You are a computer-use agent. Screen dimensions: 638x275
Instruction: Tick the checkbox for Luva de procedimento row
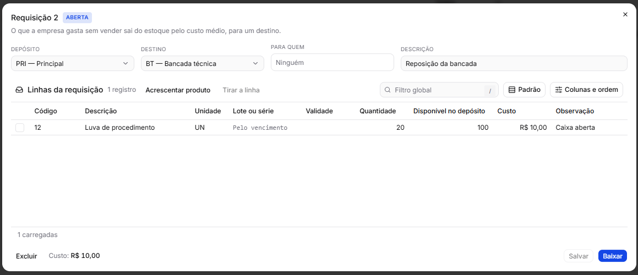(x=19, y=128)
